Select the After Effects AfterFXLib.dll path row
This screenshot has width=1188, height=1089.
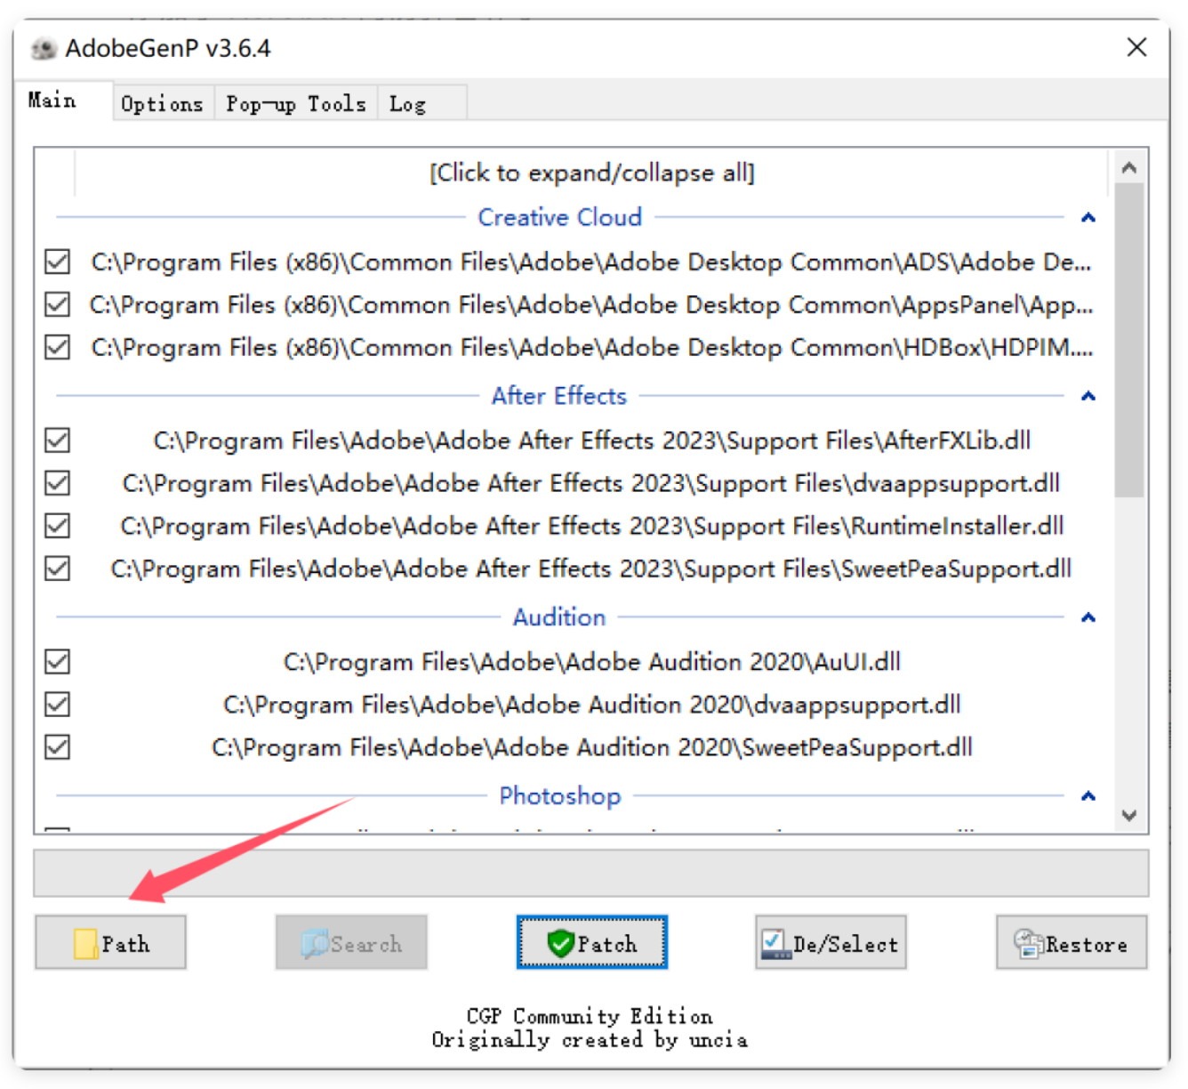[592, 440]
